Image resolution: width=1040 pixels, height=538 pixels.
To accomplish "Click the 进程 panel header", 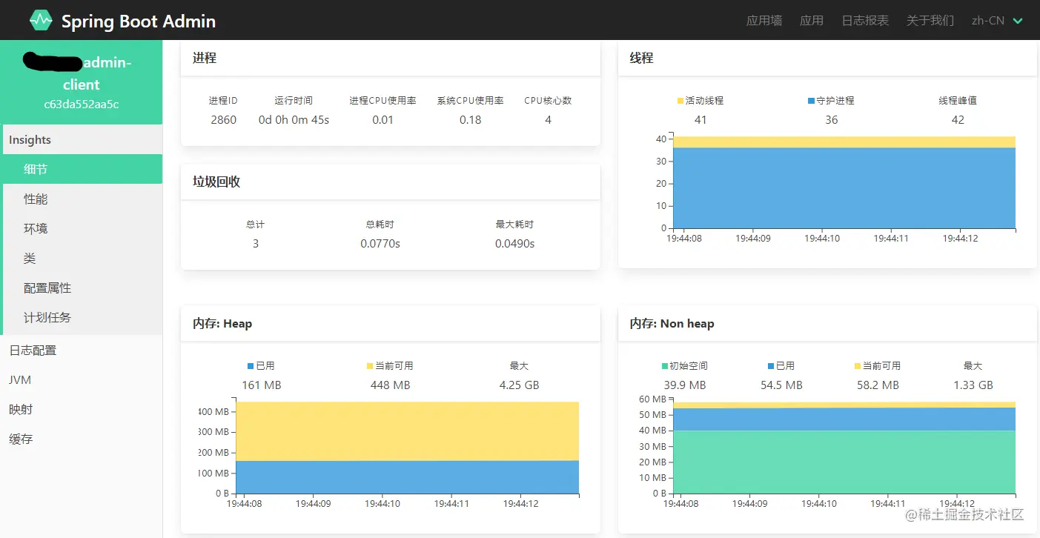I will 391,58.
